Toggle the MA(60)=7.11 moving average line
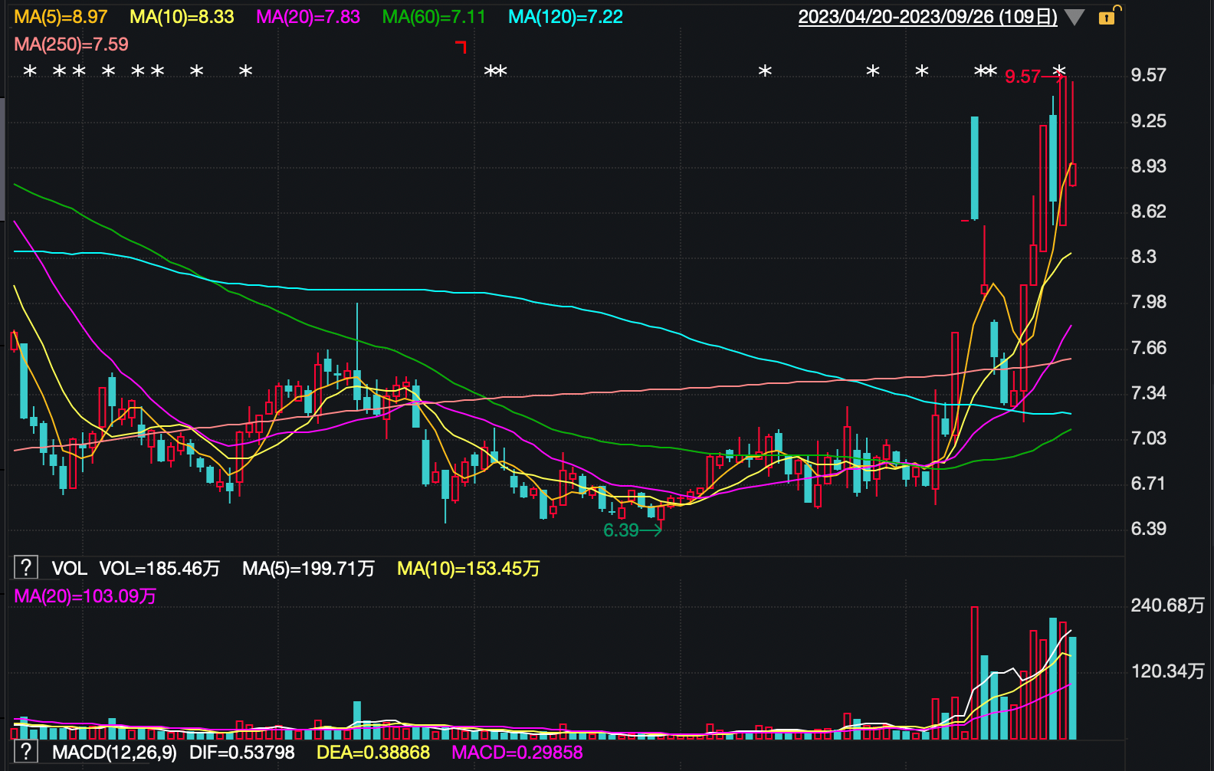Viewport: 1214px width, 771px height. coord(434,17)
